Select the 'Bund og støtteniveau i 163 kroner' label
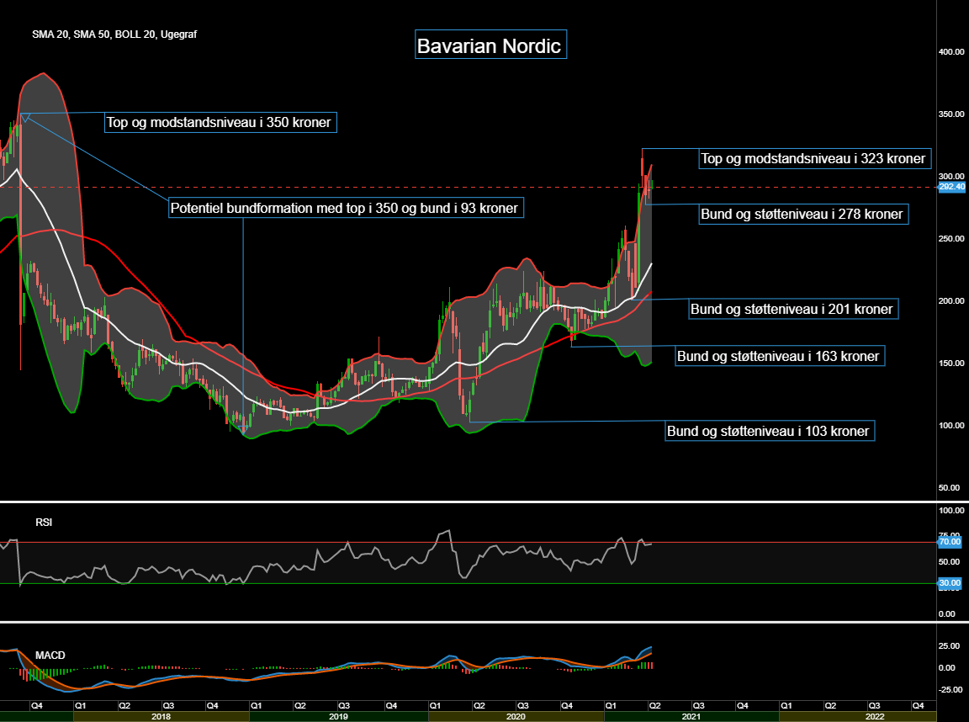This screenshot has height=722, width=969. point(779,356)
